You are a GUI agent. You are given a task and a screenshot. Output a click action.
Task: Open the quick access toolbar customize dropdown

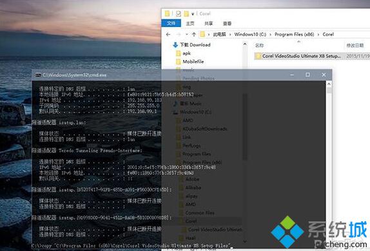[193, 14]
